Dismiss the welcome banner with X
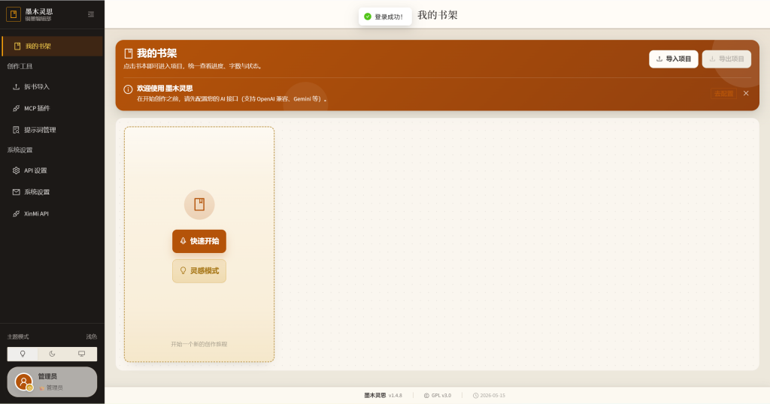770x404 pixels. (x=746, y=93)
